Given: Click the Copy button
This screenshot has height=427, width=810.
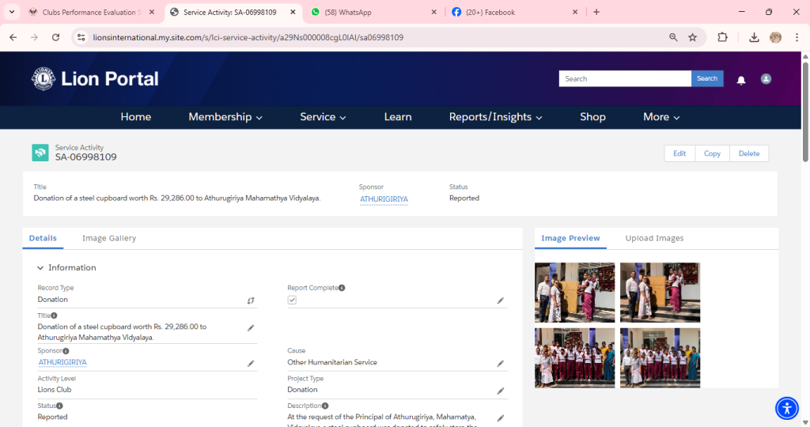Looking at the screenshot, I should point(712,153).
